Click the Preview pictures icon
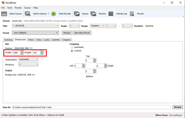The image size is (185, 118). [93, 14]
